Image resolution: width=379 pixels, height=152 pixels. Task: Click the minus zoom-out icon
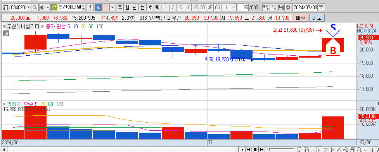365,150
